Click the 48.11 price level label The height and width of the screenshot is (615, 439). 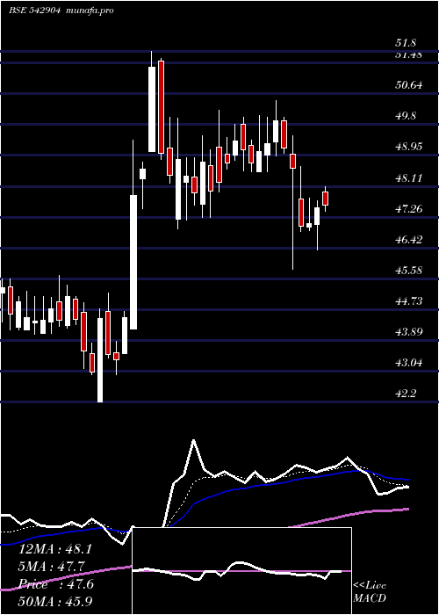coord(409,178)
